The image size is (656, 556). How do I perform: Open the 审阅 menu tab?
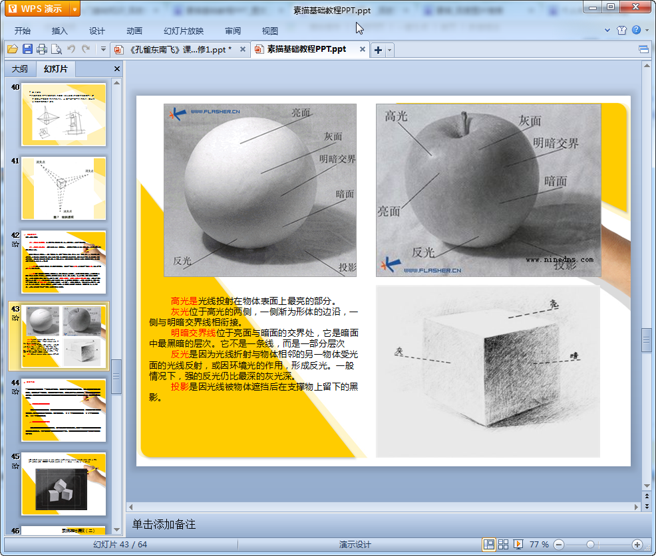coord(233,31)
